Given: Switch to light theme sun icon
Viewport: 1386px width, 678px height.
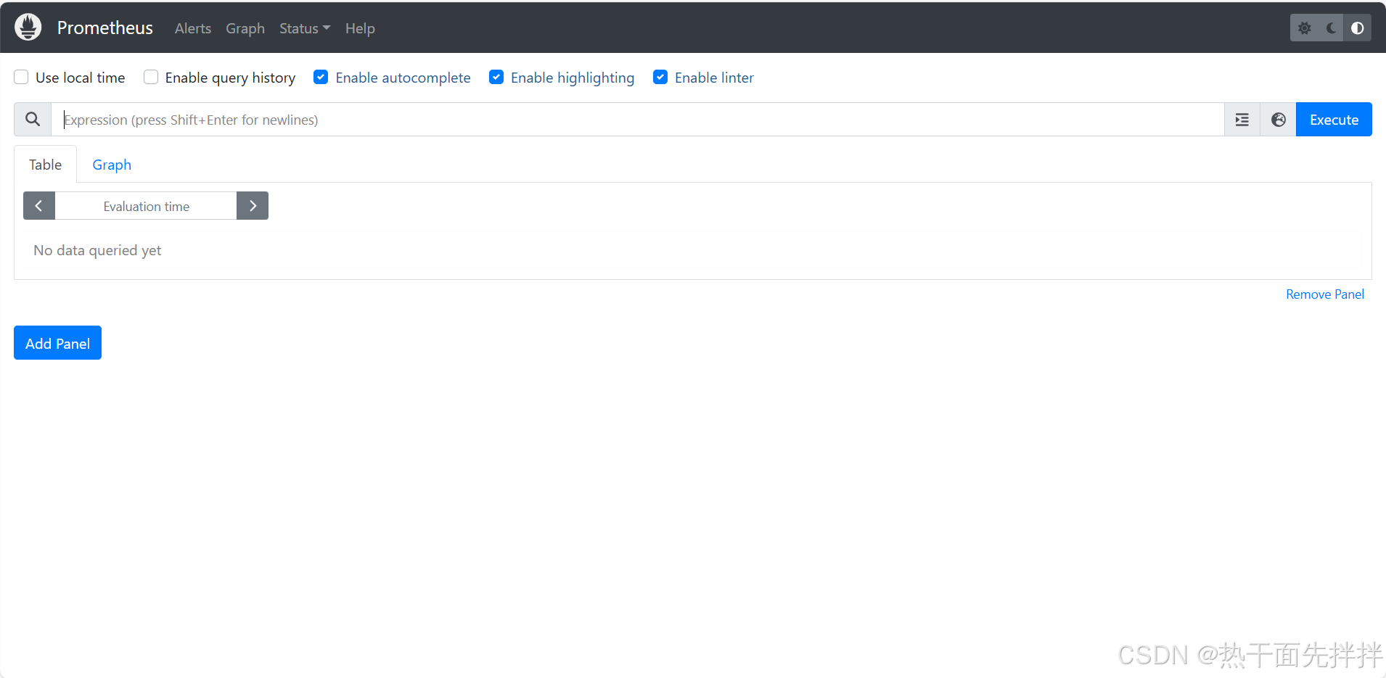Looking at the screenshot, I should 1304,28.
